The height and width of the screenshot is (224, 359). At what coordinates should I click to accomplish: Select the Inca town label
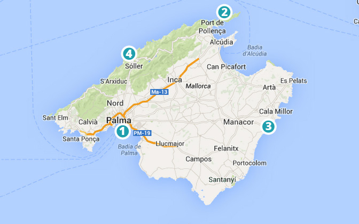click(x=175, y=80)
